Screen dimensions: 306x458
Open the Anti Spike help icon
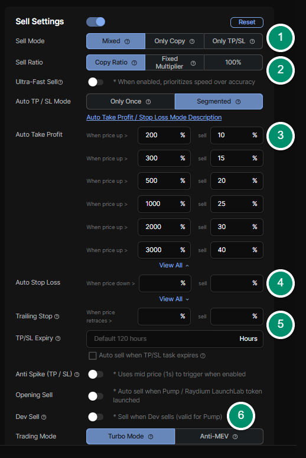tap(77, 375)
